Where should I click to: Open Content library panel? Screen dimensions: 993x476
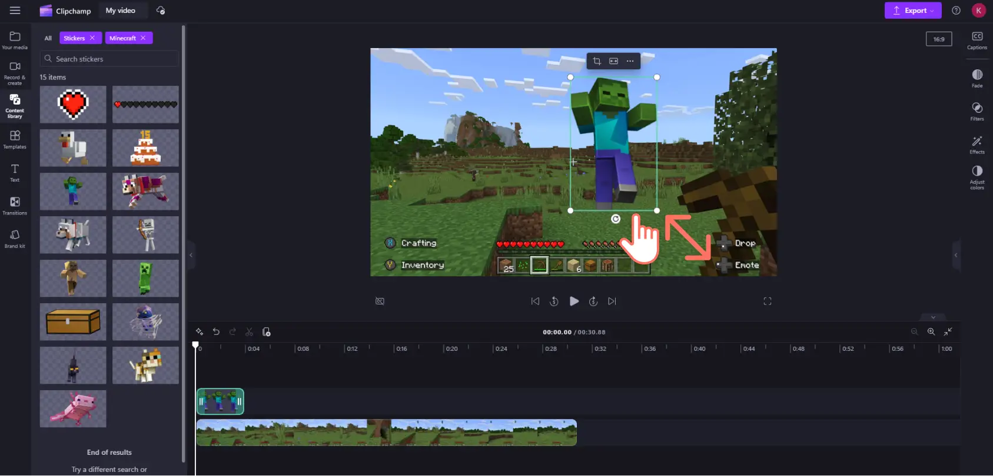tap(15, 106)
